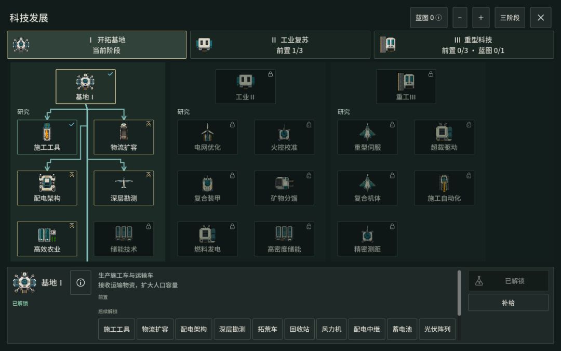Select the locked 高密度储能 node

pos(284,239)
